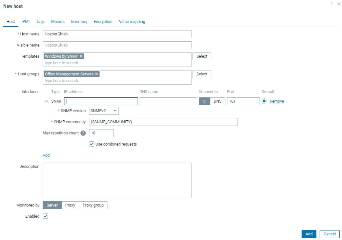The image size is (342, 240).
Task: Click the blue Add button
Action: pos(309,234)
